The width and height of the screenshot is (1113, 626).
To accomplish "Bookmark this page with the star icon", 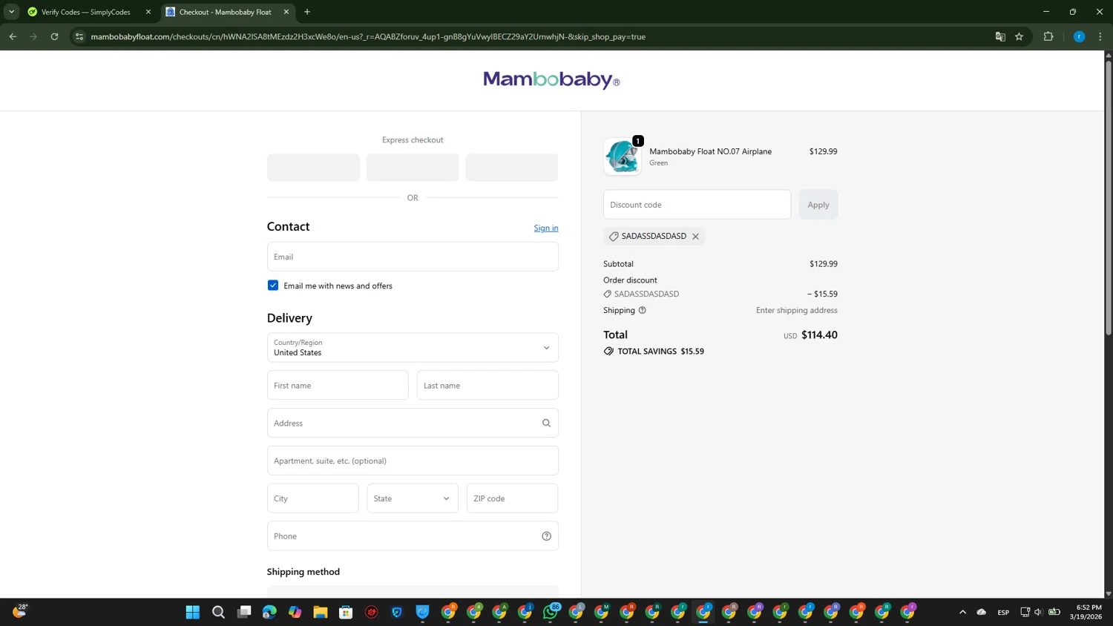I will pos(1019,36).
